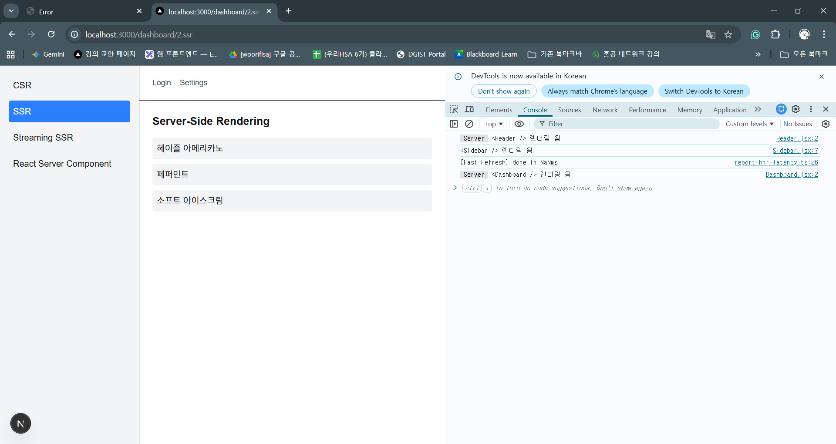Switch to the Network panel

[605, 110]
